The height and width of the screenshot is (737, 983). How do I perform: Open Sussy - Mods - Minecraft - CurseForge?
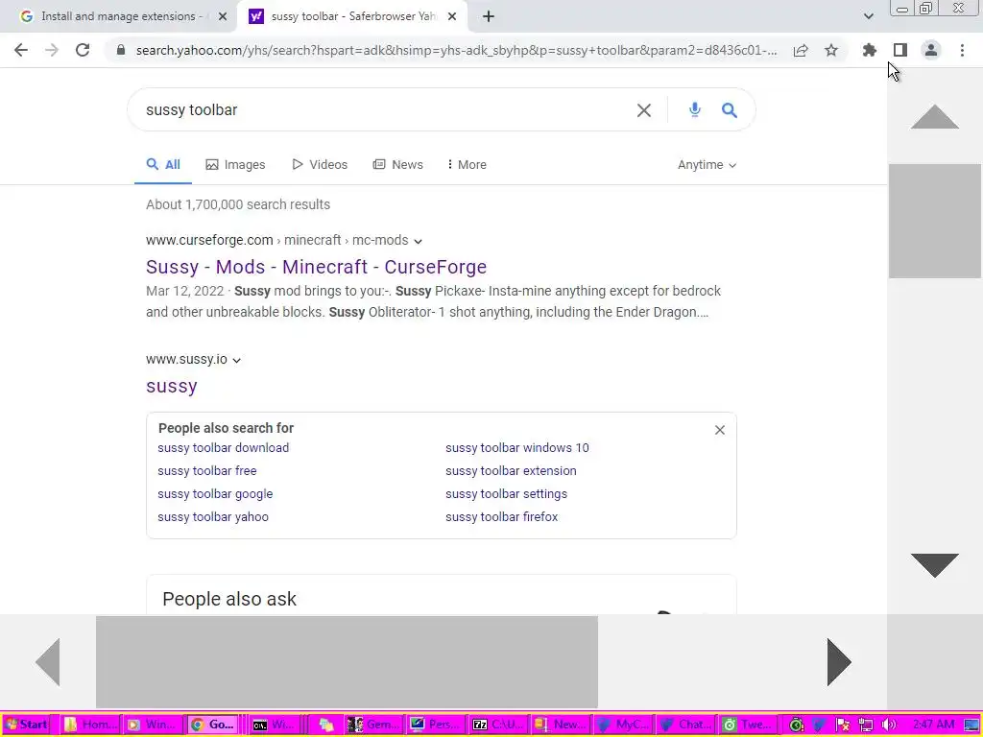tap(316, 267)
